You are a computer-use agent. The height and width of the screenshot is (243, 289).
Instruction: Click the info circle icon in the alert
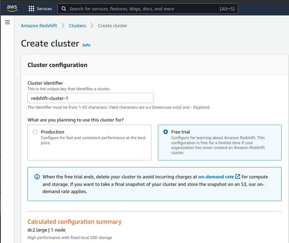[37, 177]
